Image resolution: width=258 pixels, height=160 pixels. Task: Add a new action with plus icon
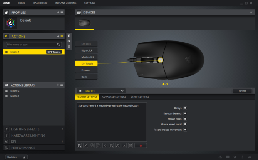[x=58, y=36]
